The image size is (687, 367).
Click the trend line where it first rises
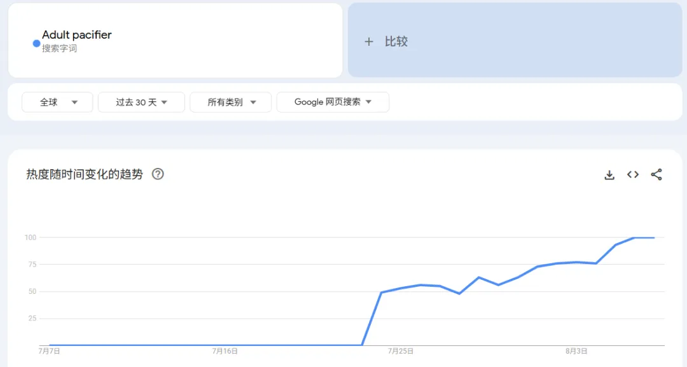371,318
